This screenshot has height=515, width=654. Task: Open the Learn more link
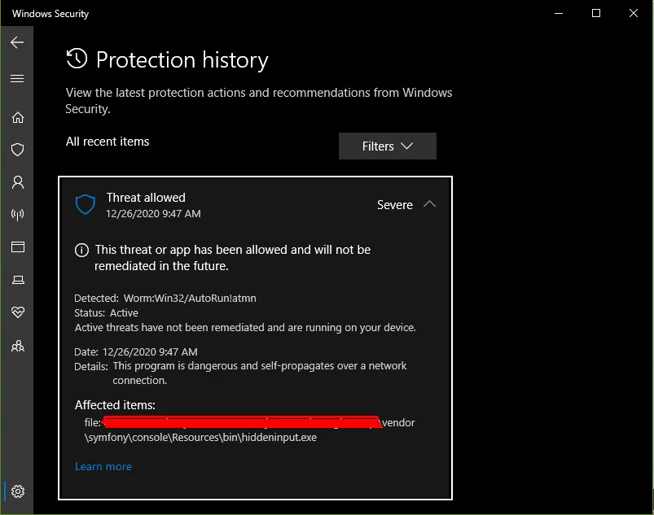click(103, 466)
